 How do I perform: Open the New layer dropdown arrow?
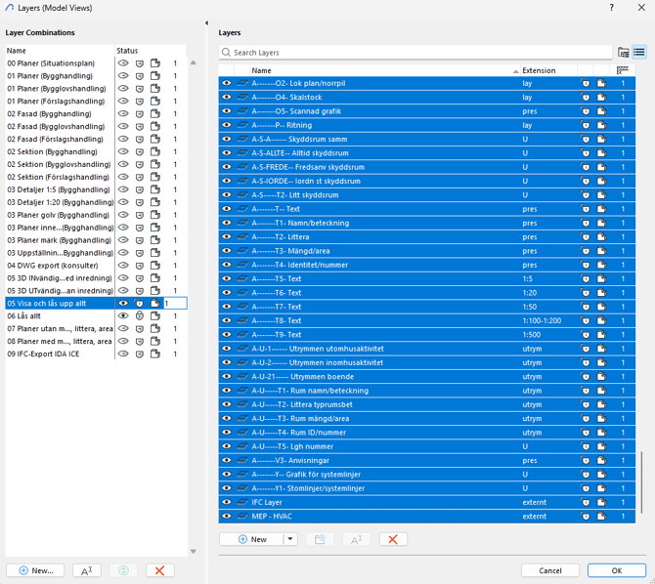pyautogui.click(x=290, y=539)
